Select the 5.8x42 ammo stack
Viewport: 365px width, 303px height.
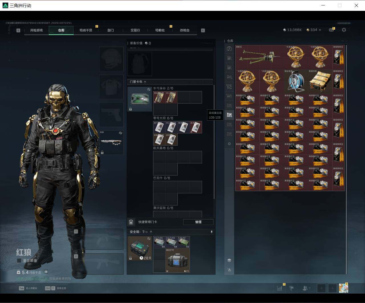[x=184, y=242]
